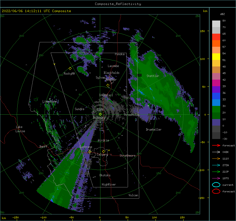The width and height of the screenshot is (236, 221).
Task: Select the Banff label
Action: tap(43, 146)
